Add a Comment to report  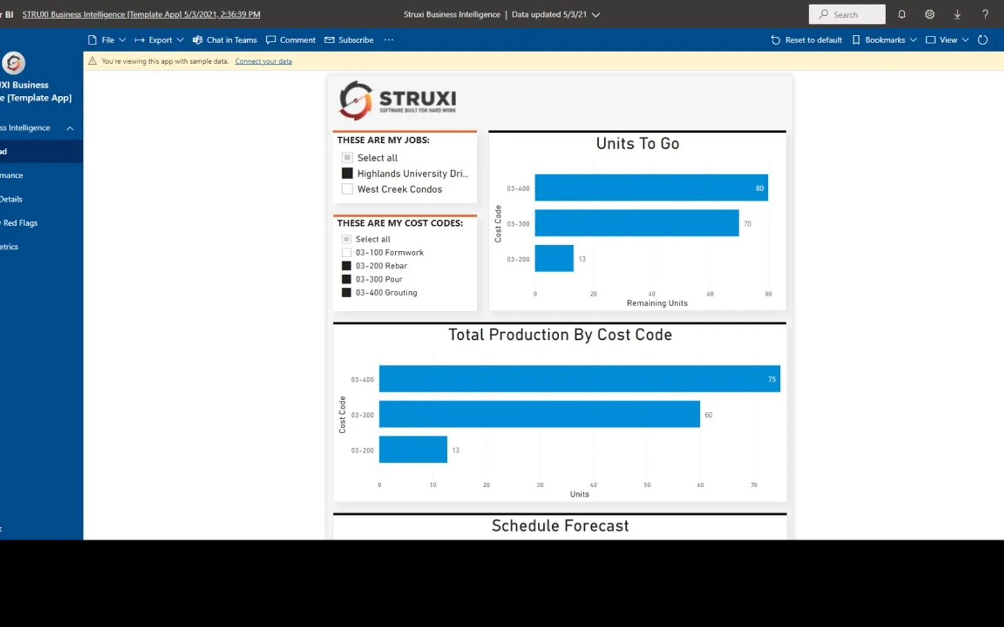291,40
